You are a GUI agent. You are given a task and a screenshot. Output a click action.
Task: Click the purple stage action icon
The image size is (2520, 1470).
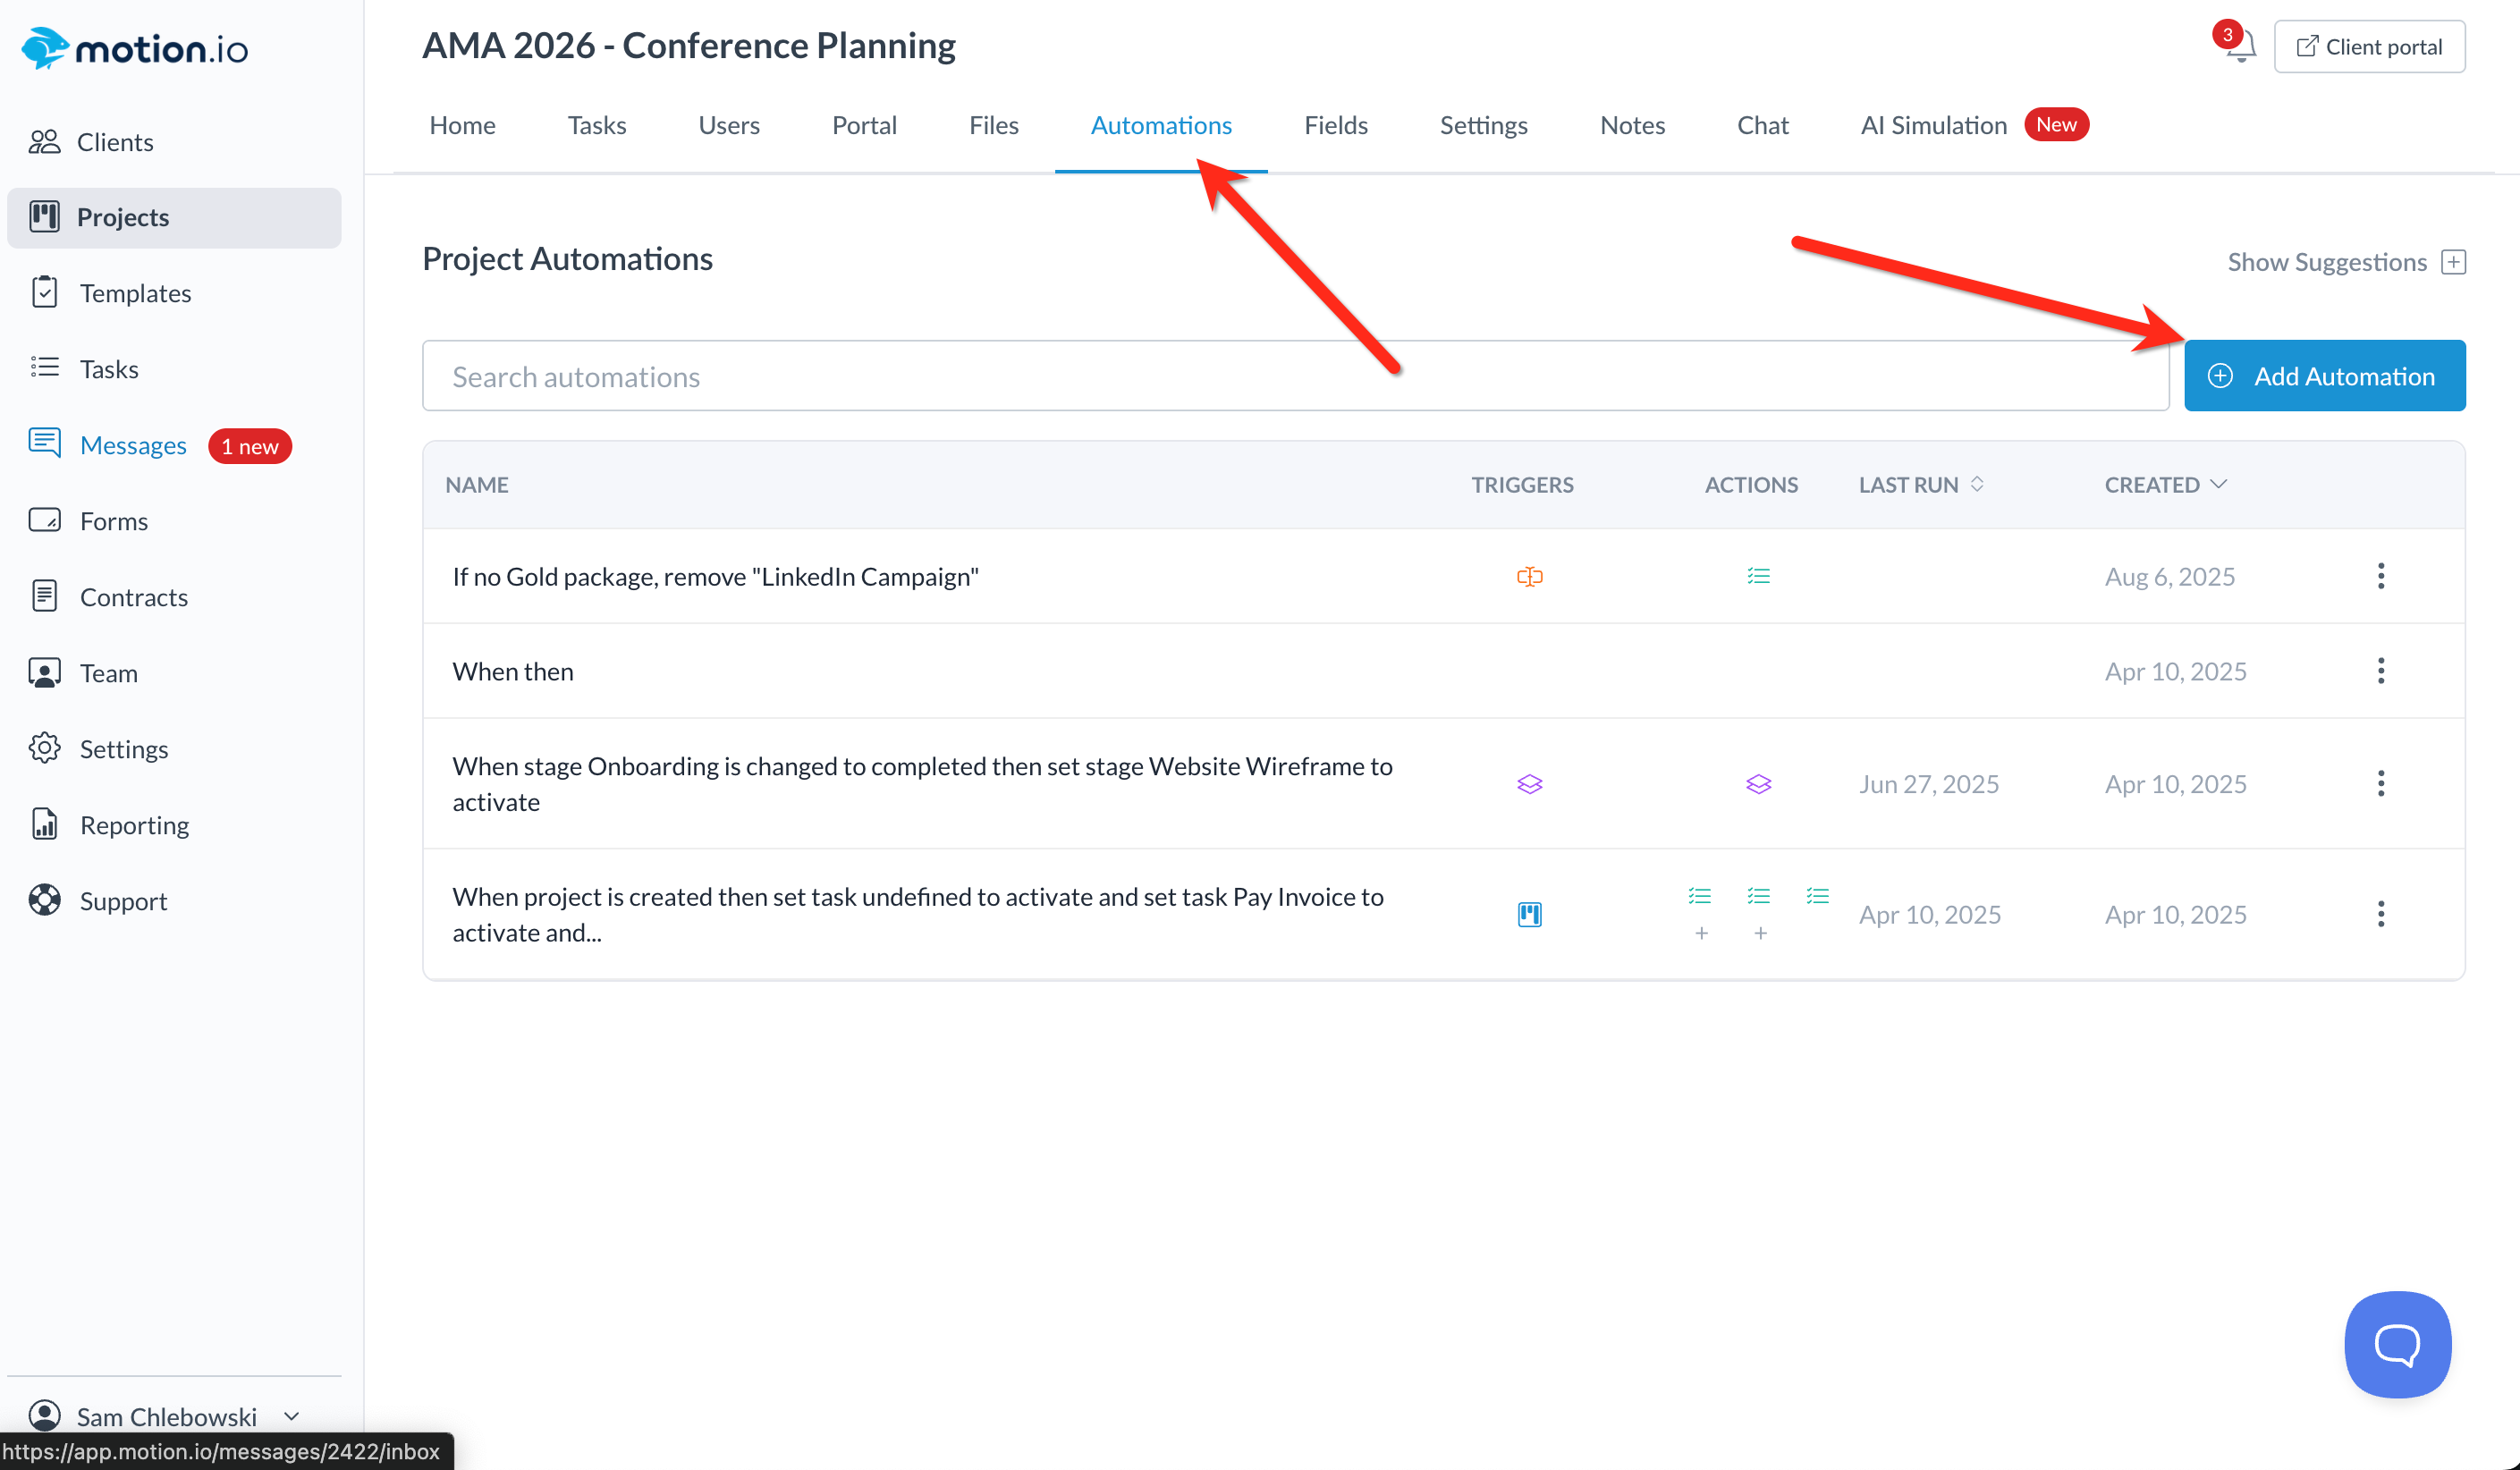[1758, 784]
